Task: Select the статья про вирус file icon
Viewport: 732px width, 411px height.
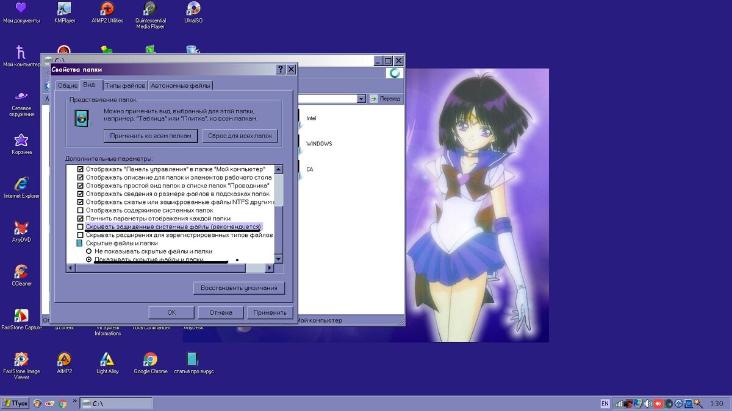Action: (x=193, y=364)
